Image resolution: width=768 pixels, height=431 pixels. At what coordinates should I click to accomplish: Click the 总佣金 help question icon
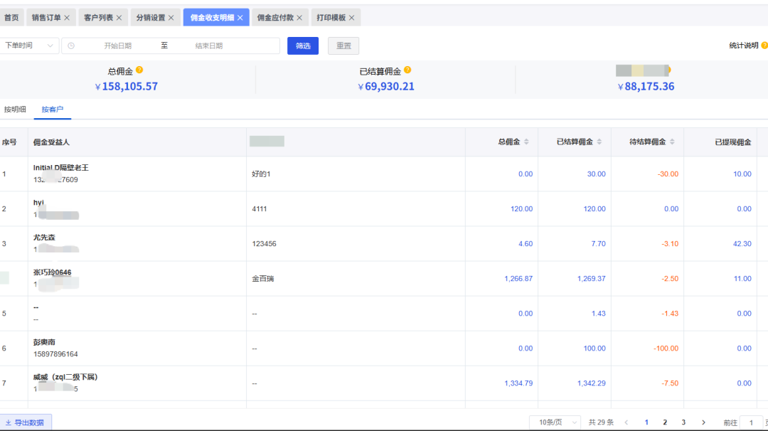pyautogui.click(x=139, y=70)
